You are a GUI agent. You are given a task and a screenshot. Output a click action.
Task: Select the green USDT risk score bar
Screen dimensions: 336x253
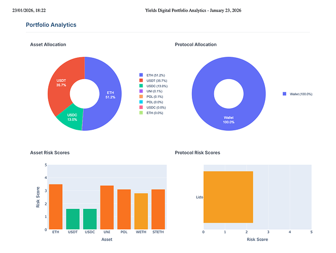(73, 219)
